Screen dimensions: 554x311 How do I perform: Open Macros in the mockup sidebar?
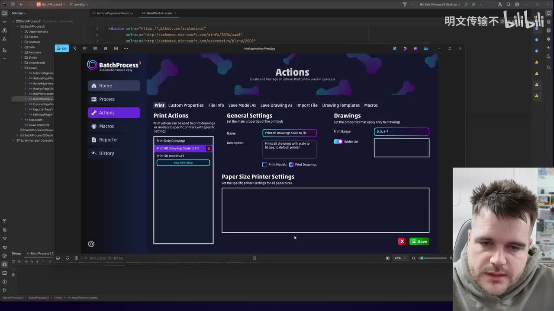tap(114, 126)
